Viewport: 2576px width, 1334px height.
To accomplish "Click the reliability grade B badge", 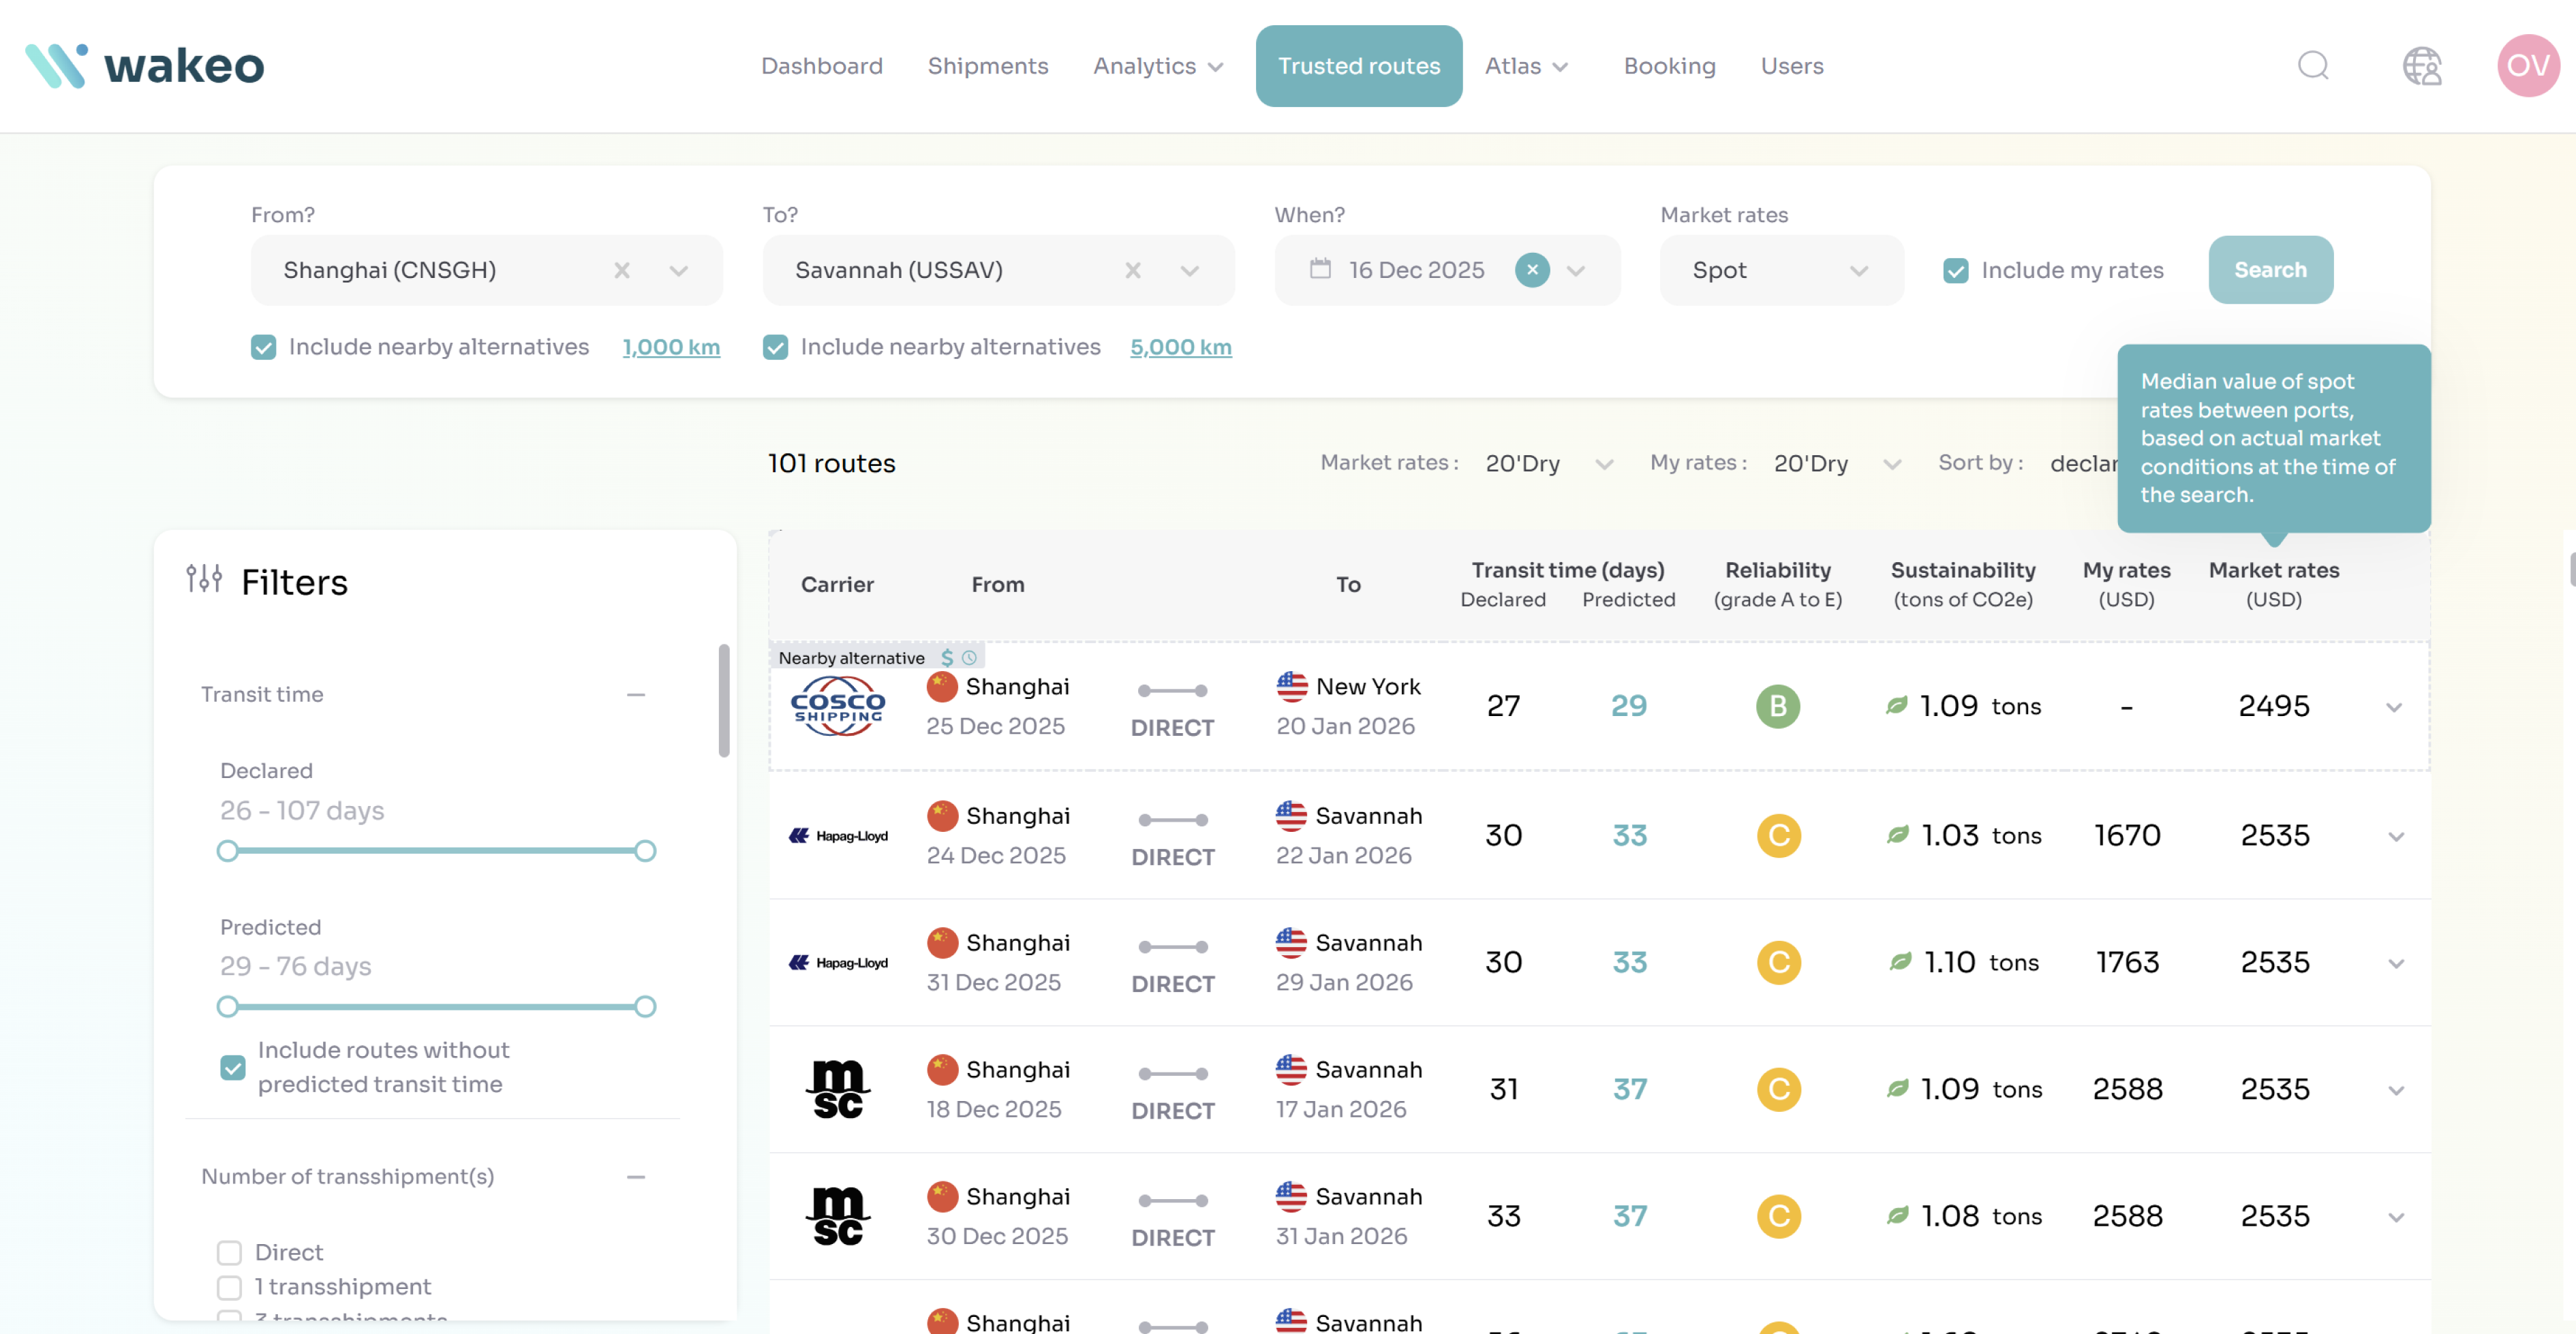I will [1777, 706].
